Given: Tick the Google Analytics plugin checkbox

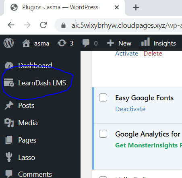Looking at the screenshot, I should [103, 134].
